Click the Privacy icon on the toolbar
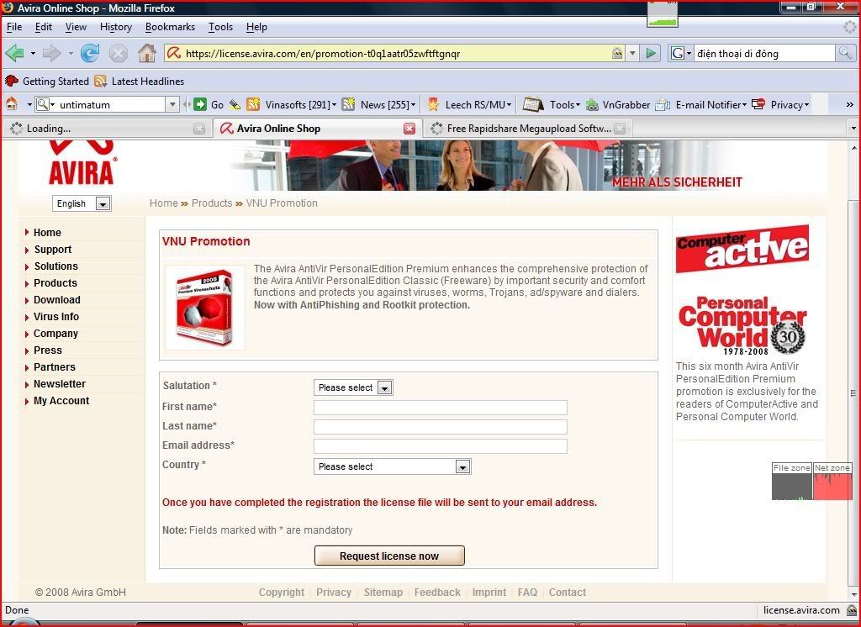 click(758, 104)
